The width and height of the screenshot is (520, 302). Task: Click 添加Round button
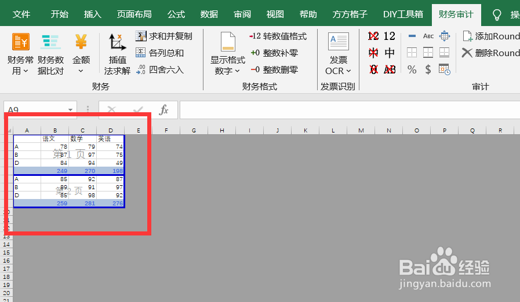491,36
